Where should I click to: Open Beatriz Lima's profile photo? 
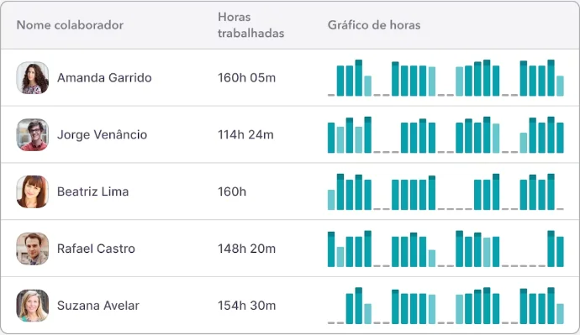(x=33, y=191)
